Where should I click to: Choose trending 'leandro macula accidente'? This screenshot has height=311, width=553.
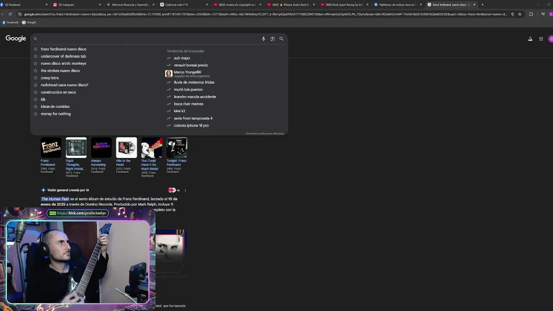[195, 97]
